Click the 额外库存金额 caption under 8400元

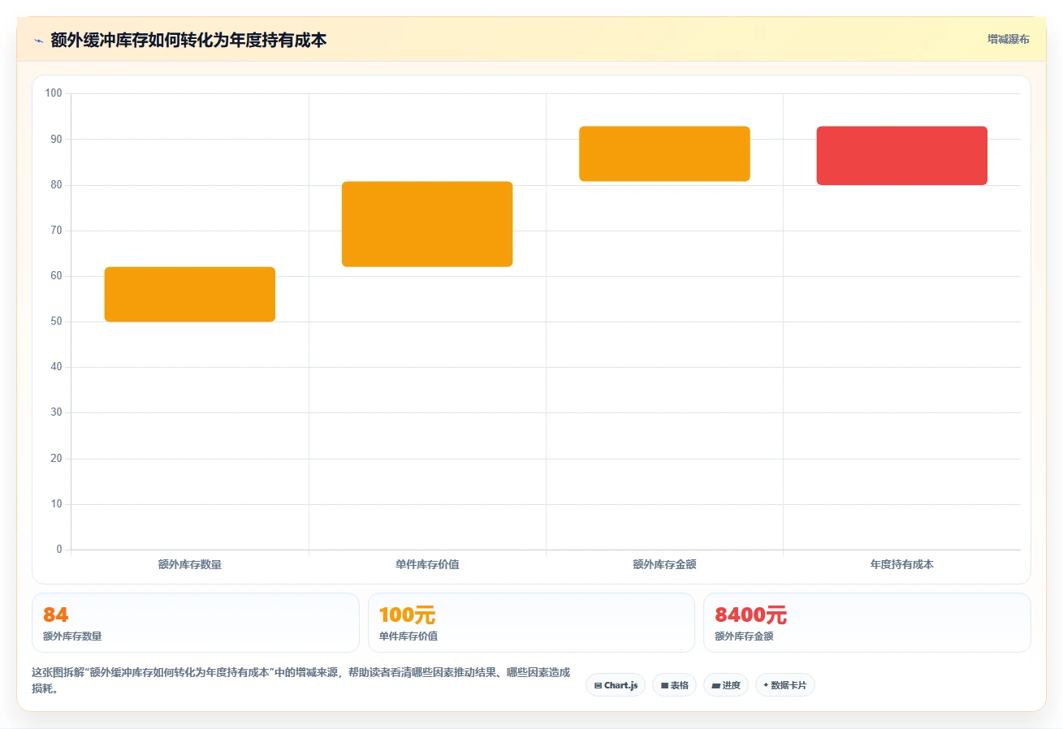(744, 636)
